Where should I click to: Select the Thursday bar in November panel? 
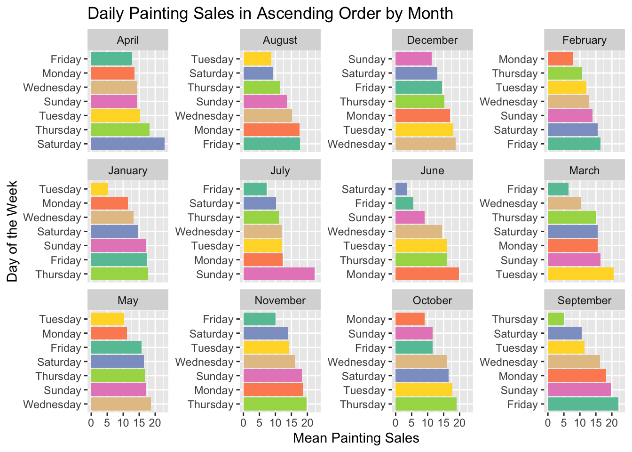[275, 404]
